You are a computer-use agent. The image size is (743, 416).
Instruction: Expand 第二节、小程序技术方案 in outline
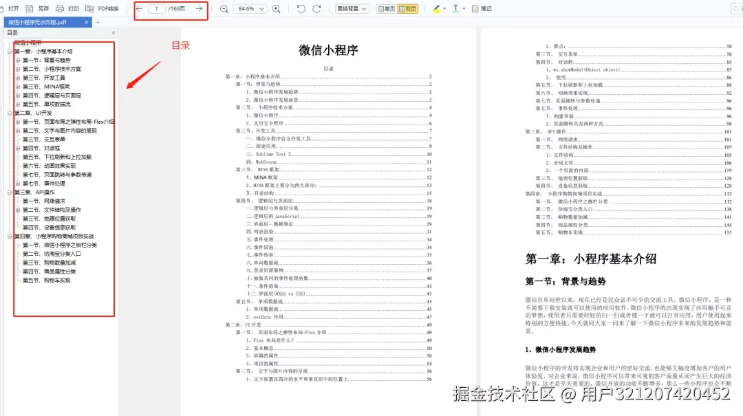point(18,69)
